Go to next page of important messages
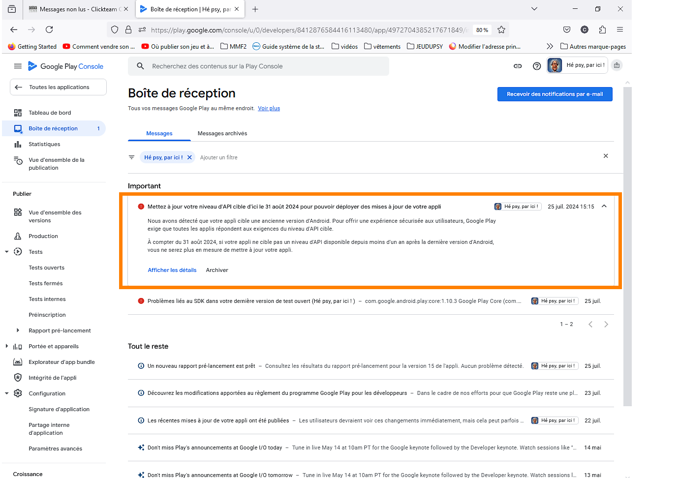Screen dimensions: 679x478 (x=606, y=324)
